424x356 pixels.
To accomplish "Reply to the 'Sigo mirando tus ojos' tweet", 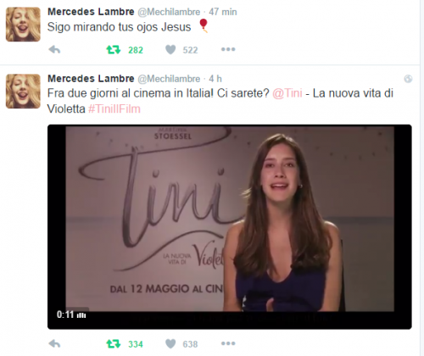I will (x=54, y=50).
